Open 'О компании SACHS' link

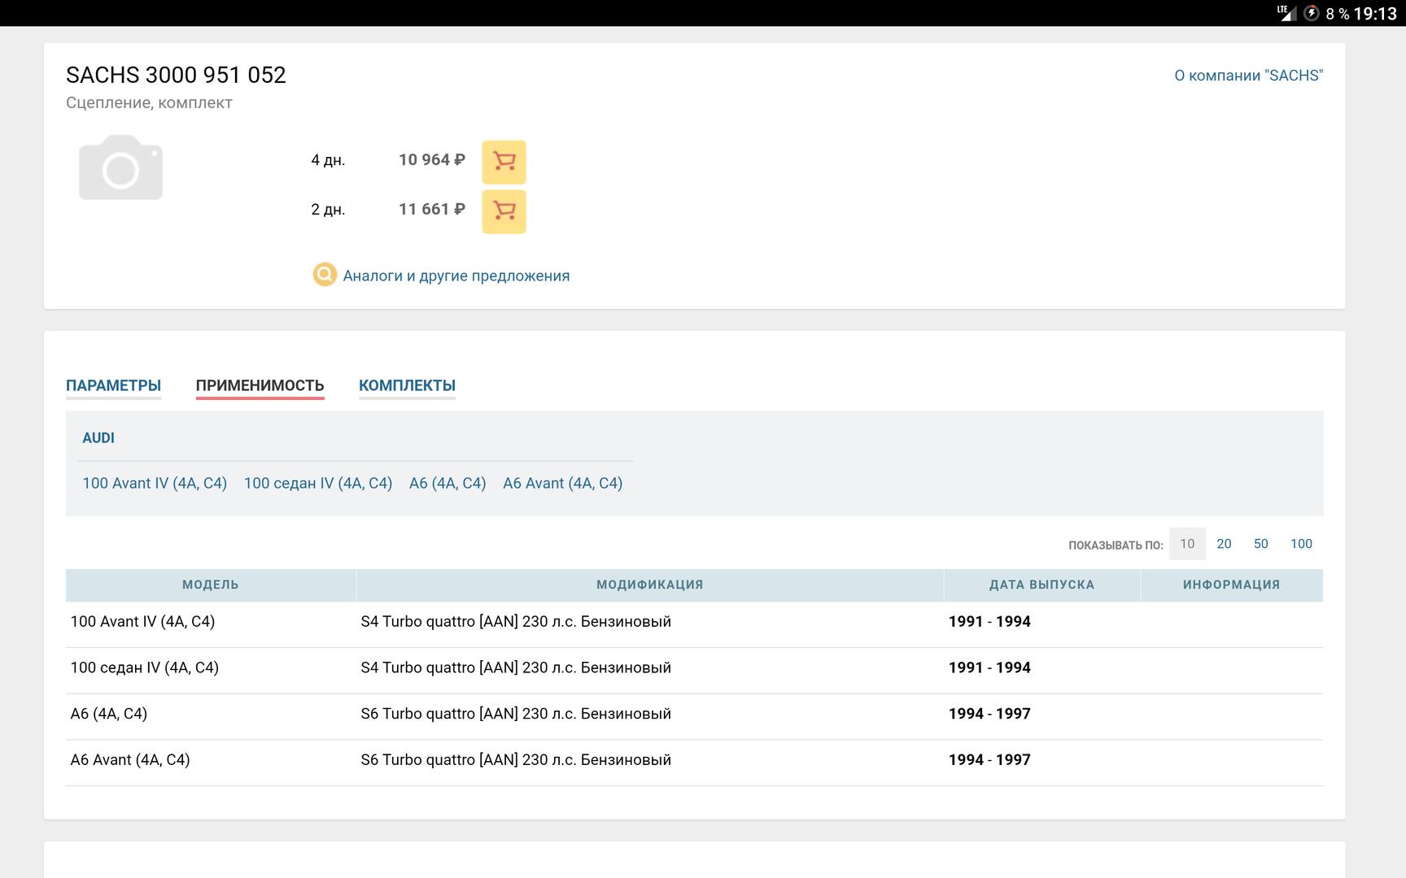click(1248, 76)
